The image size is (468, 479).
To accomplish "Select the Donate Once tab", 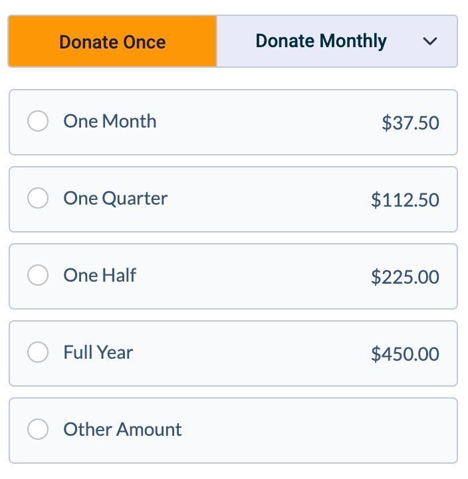I will click(x=112, y=42).
